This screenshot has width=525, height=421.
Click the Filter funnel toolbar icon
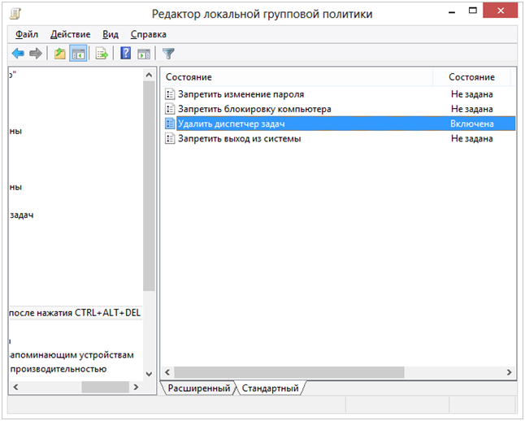pyautogui.click(x=168, y=54)
